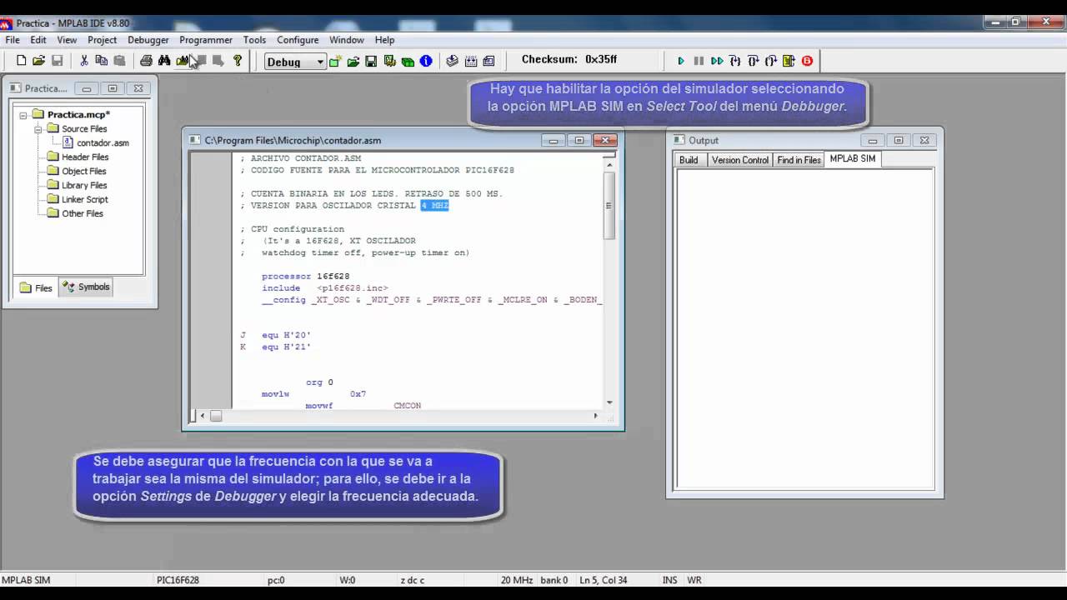Click the red Breakpoints icon
Viewport: 1067px width, 600px height.
point(807,62)
